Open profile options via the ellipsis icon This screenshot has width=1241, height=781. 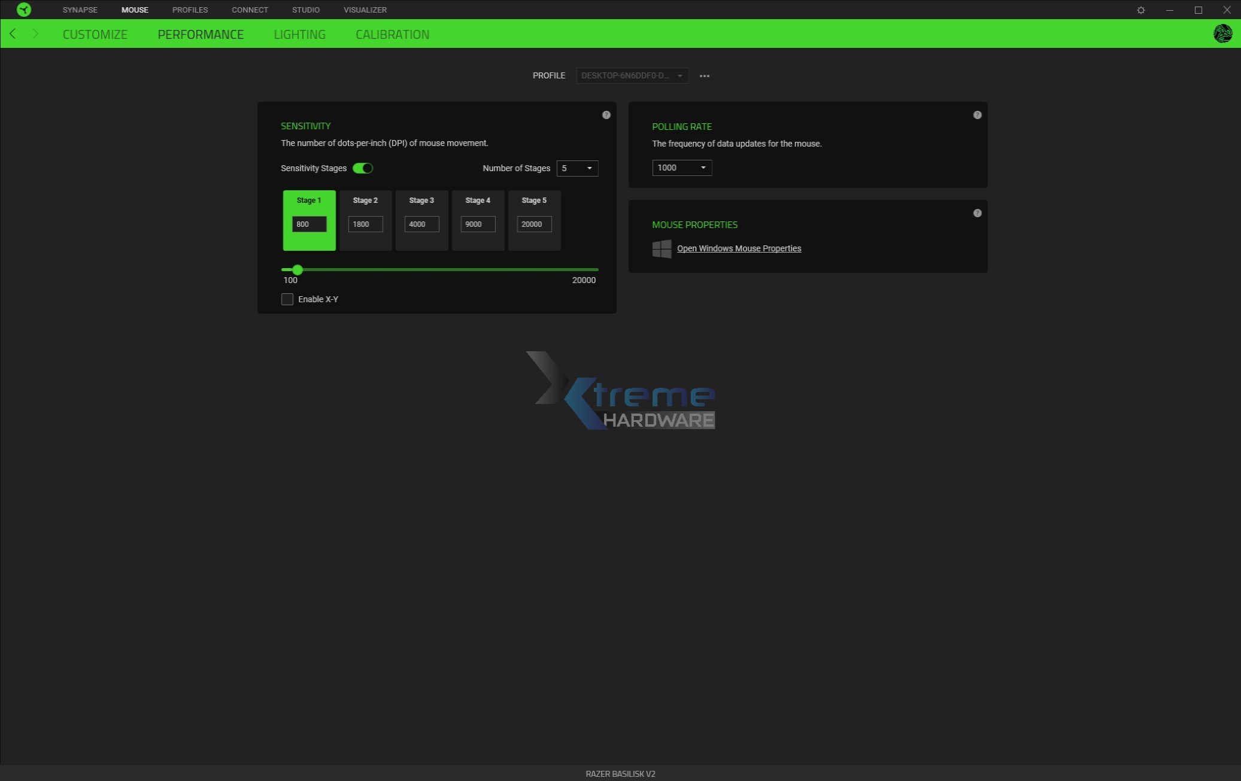(x=704, y=75)
